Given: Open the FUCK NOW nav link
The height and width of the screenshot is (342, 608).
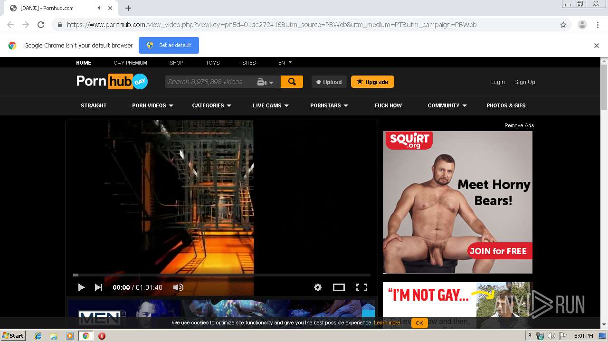Looking at the screenshot, I should (x=388, y=105).
